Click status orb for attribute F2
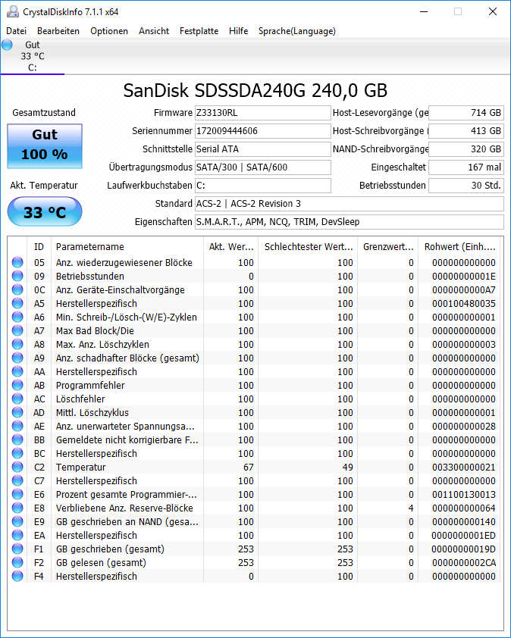 [17, 562]
